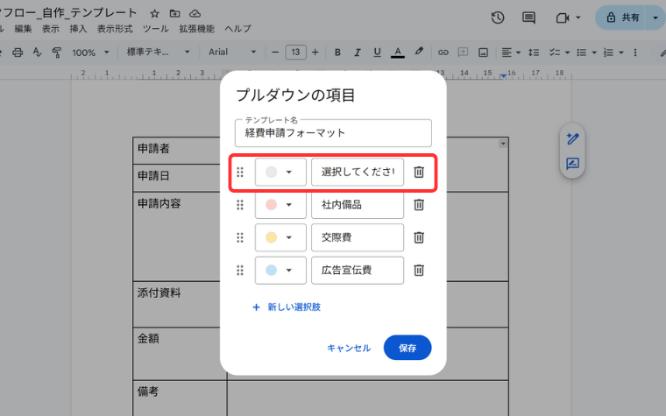Open the text color picker
Viewport: 666px width, 416px height.
(398, 53)
